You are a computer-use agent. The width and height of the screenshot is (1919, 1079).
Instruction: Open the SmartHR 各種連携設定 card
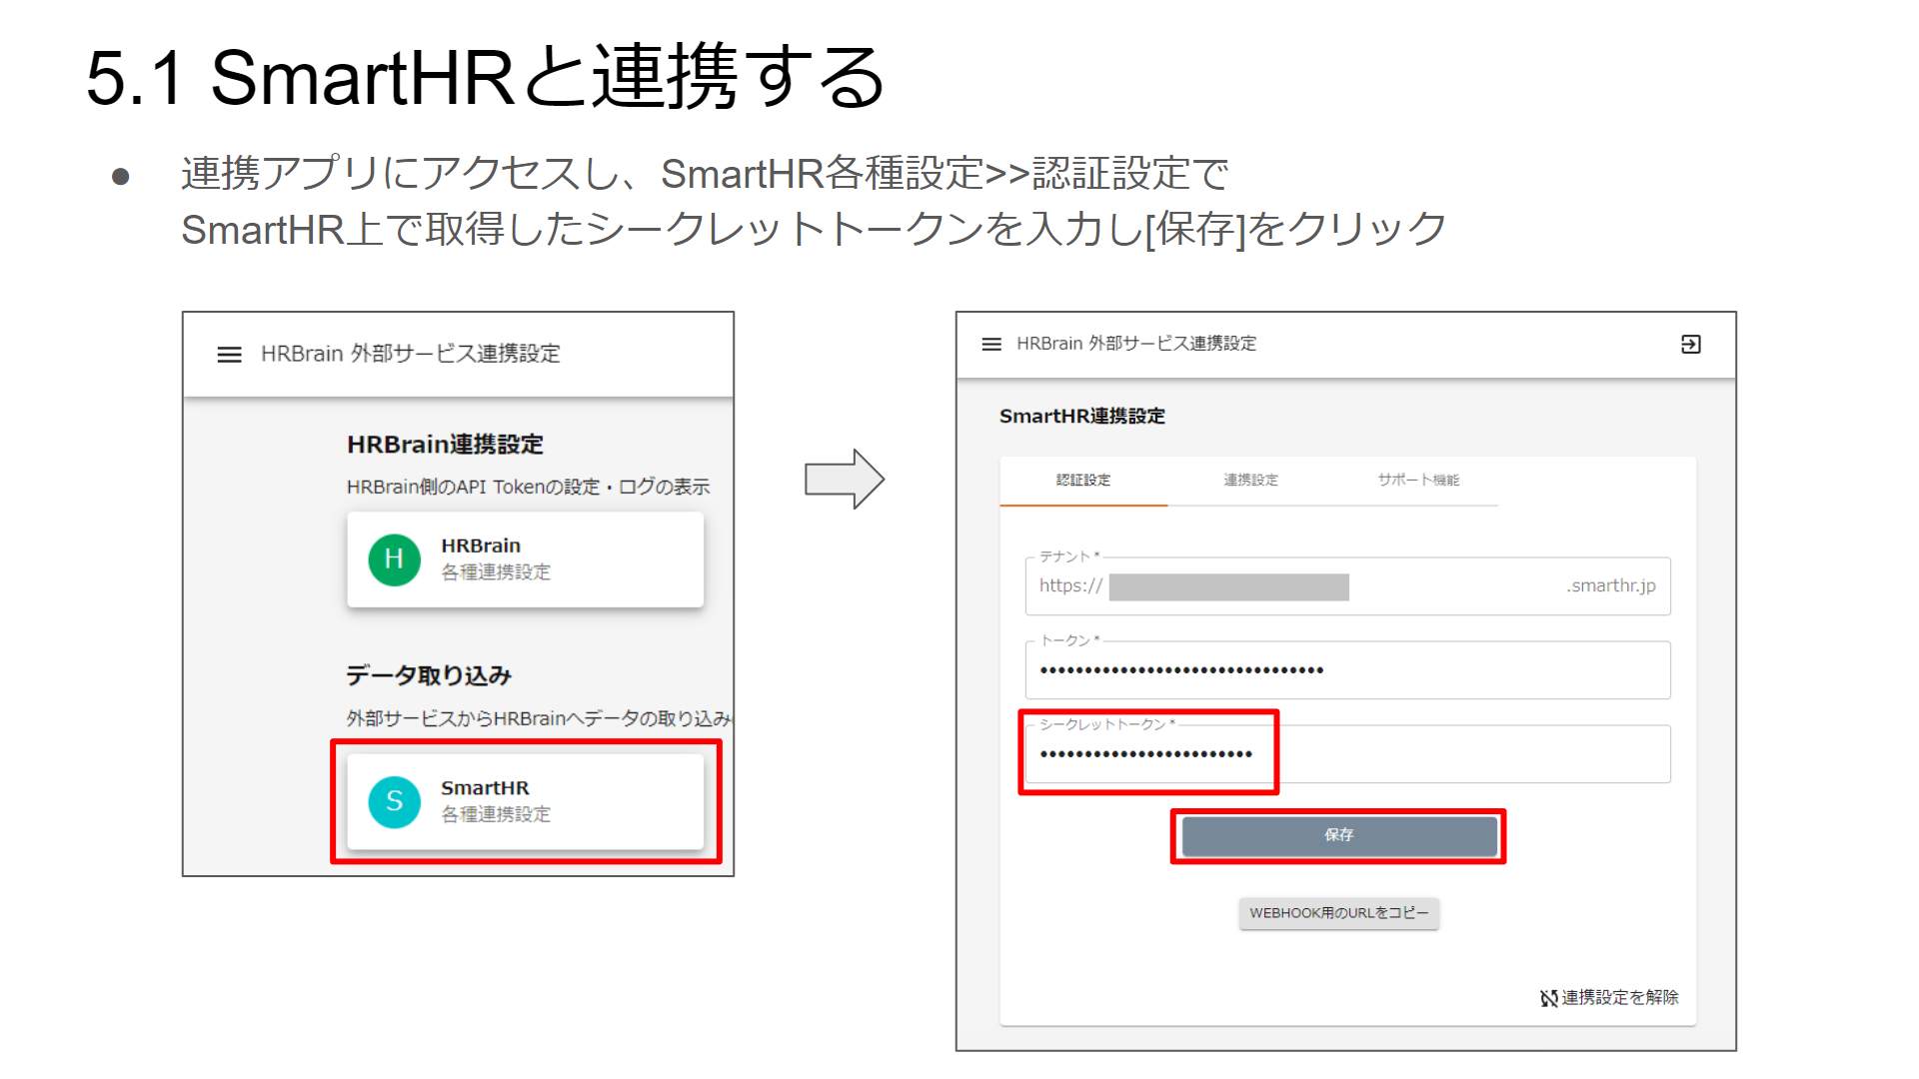click(526, 801)
